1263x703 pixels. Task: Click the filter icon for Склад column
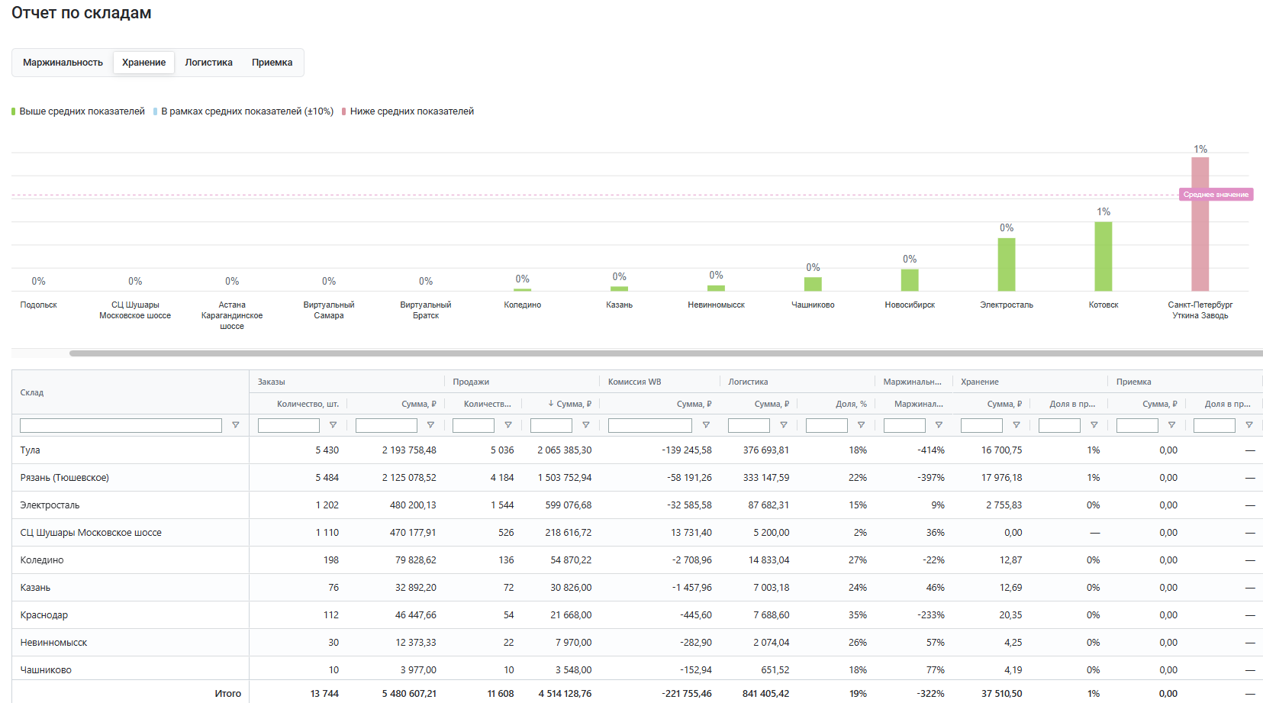(x=235, y=425)
